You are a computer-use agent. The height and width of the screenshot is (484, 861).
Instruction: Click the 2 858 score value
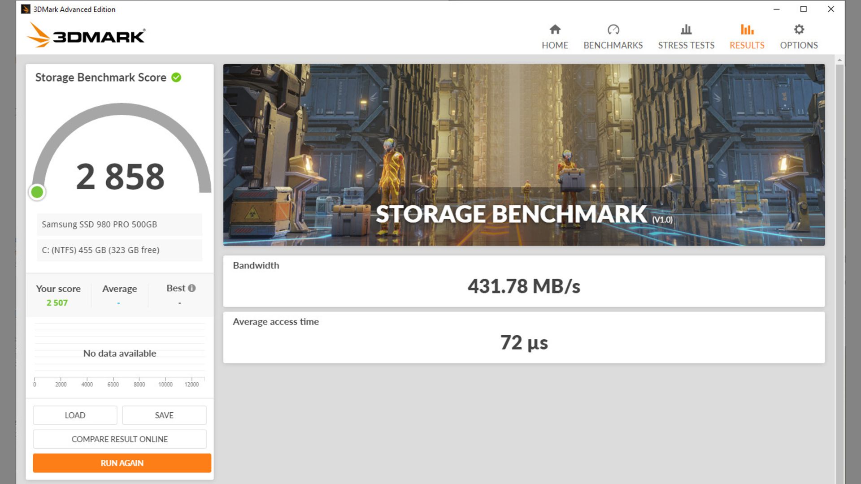[x=120, y=177]
